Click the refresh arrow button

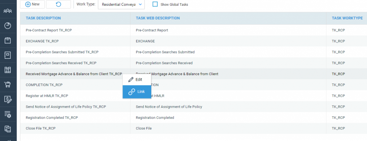pos(58,4)
